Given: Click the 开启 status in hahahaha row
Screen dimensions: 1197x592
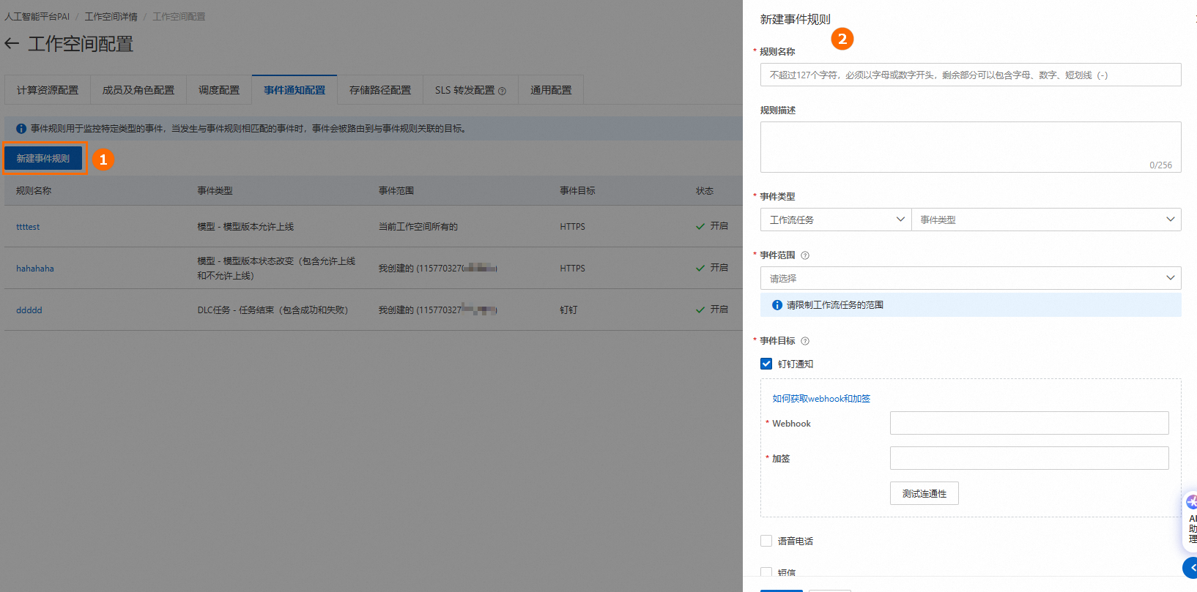Looking at the screenshot, I should tap(712, 268).
